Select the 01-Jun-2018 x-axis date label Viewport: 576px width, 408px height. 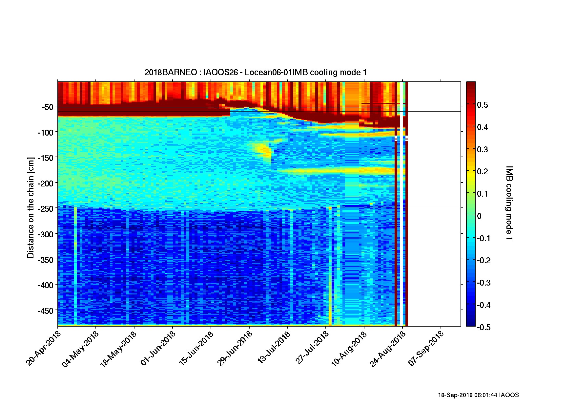click(159, 348)
